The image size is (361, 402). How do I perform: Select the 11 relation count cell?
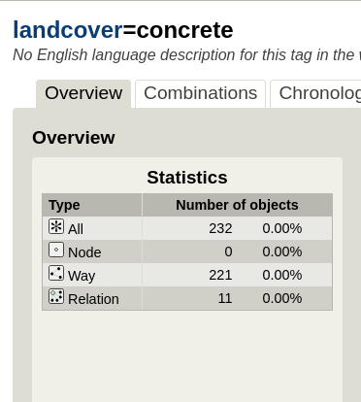coord(225,298)
